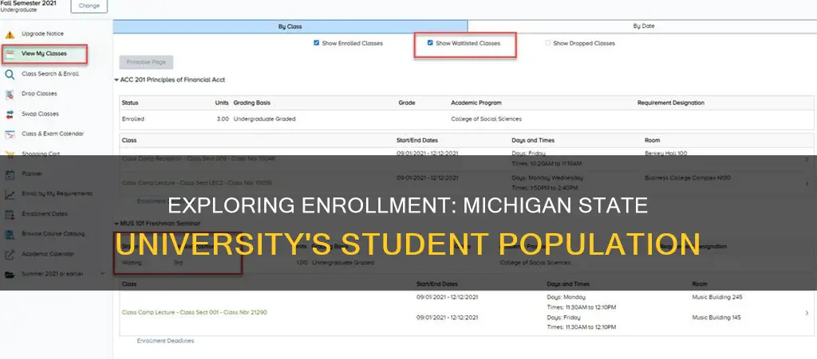The height and width of the screenshot is (359, 817).
Task: Click the Class Search magnifier icon
Action: coord(10,74)
